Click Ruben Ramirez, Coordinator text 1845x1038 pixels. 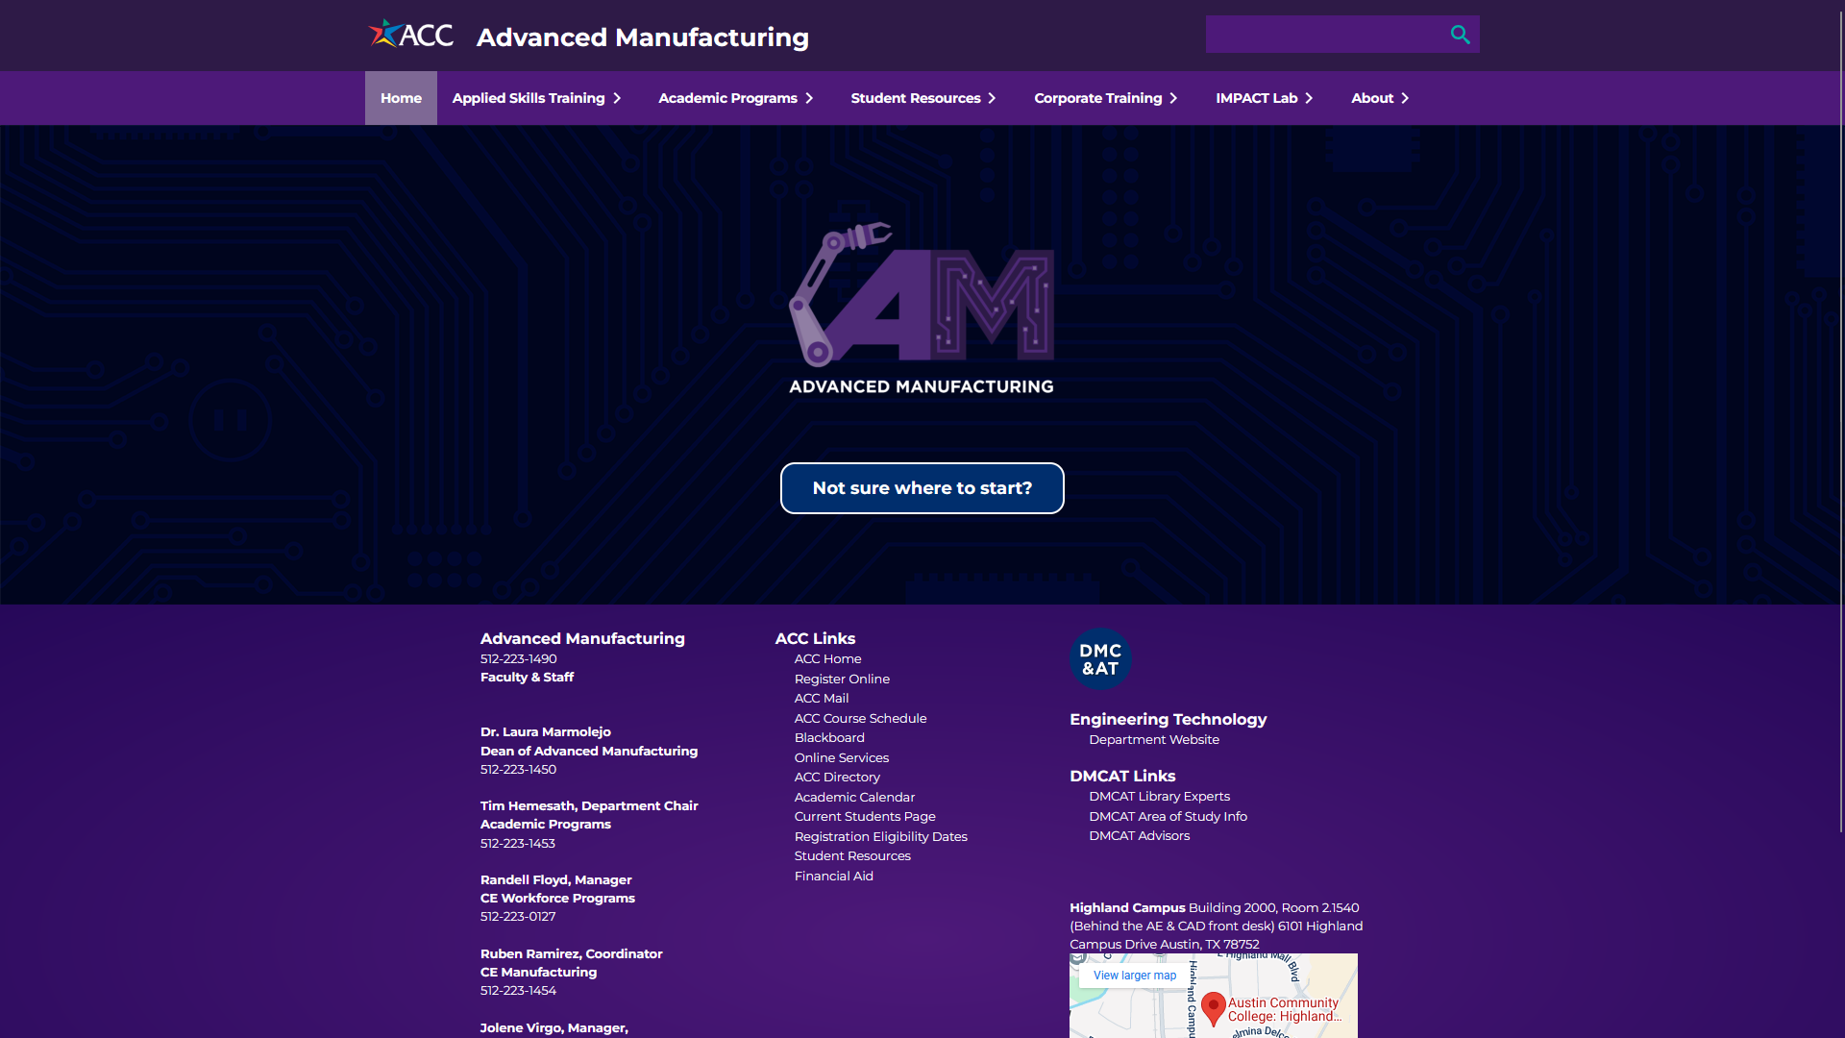pos(571,954)
